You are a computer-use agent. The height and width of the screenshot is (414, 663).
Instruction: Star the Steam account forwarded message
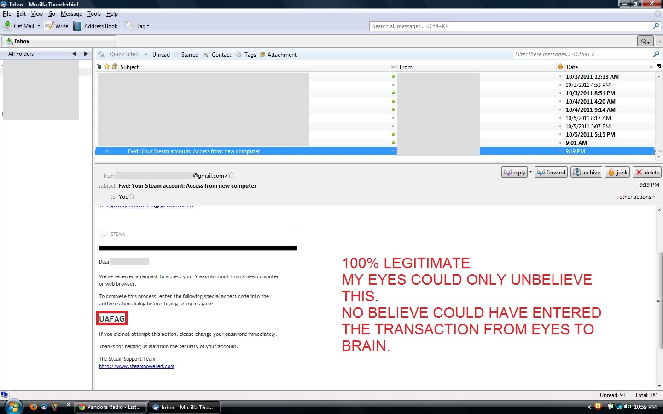107,151
